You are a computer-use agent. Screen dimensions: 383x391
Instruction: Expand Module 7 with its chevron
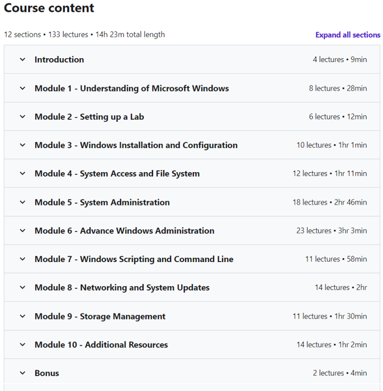pos(22,259)
